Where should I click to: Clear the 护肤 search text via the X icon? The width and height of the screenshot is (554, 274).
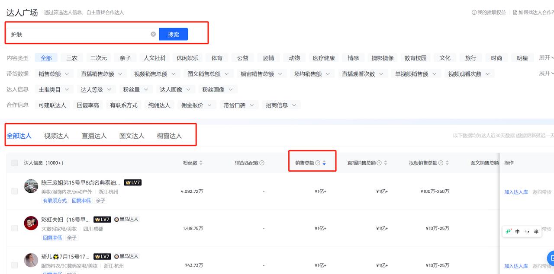pos(153,34)
